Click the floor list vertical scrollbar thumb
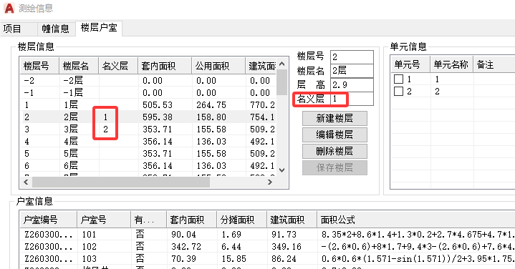 point(281,83)
